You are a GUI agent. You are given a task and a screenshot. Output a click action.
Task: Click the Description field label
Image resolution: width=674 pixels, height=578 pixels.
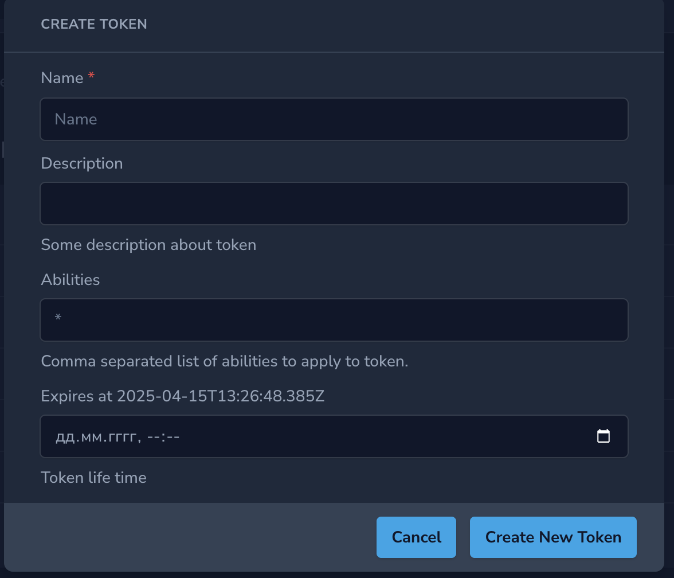pyautogui.click(x=82, y=163)
